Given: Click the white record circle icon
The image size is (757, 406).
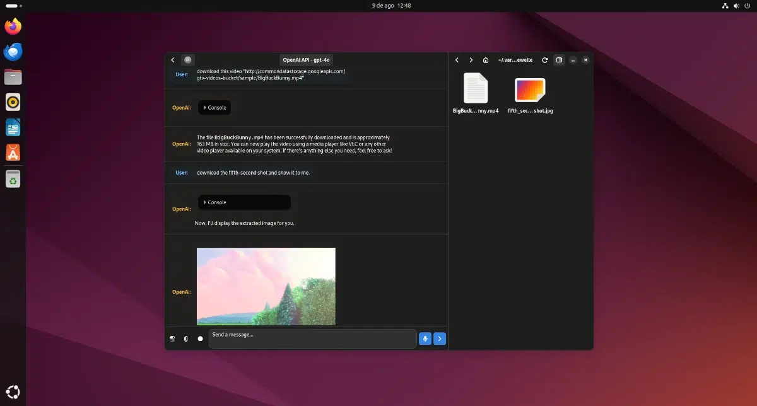Looking at the screenshot, I should click(200, 339).
